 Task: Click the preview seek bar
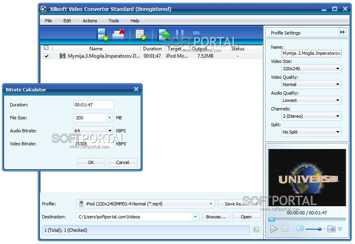coord(307,219)
